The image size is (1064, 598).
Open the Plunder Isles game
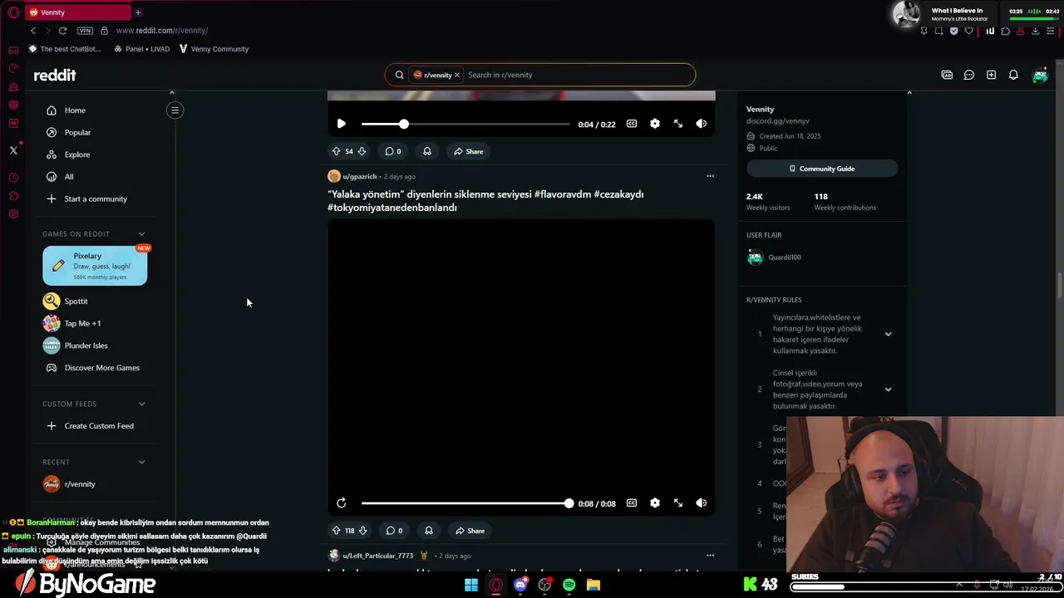click(x=95, y=346)
